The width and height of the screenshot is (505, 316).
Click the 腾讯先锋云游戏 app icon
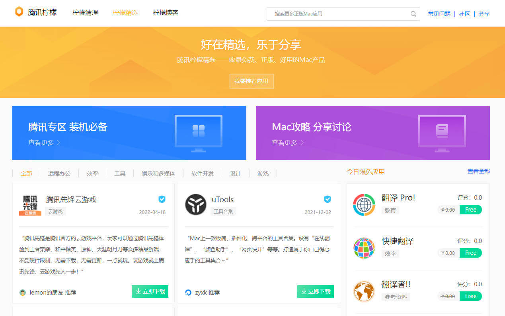30,204
